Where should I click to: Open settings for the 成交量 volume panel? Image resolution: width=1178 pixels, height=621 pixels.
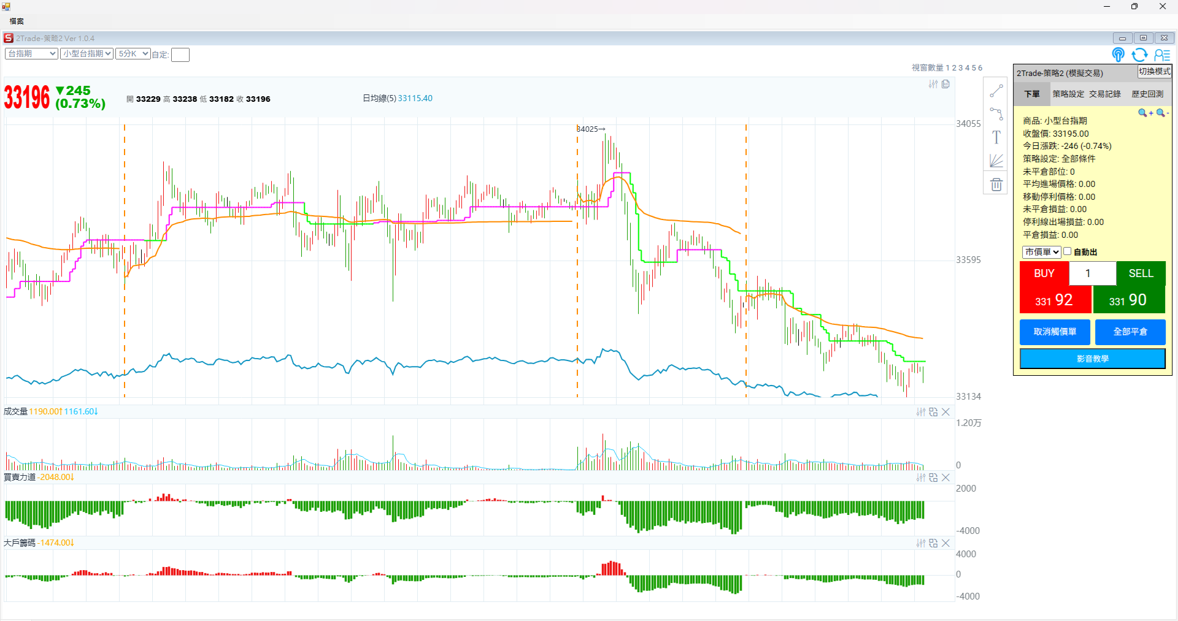coord(921,412)
